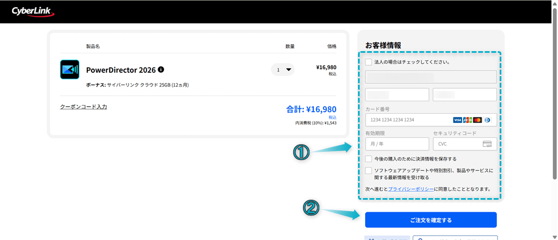Image resolution: width=558 pixels, height=240 pixels.
Task: Click the Diners Club card logo
Action: pos(487,120)
